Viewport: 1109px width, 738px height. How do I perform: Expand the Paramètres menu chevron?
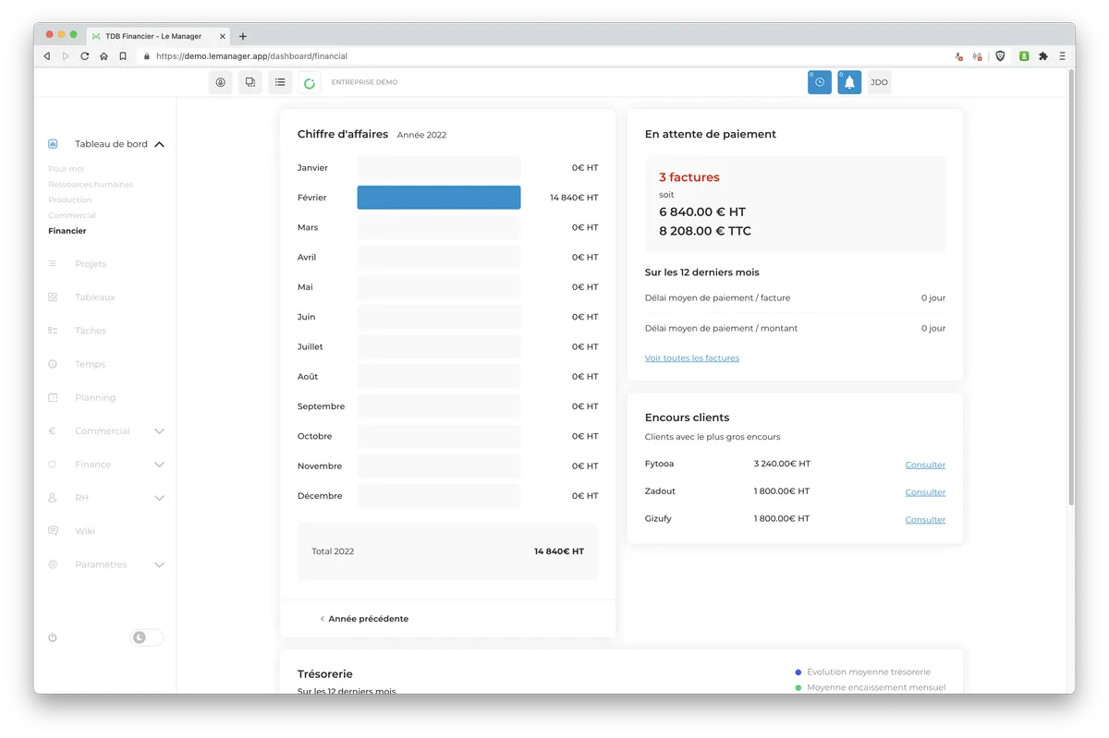(x=159, y=564)
